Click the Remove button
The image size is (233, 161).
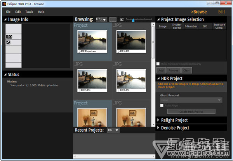click(x=174, y=70)
